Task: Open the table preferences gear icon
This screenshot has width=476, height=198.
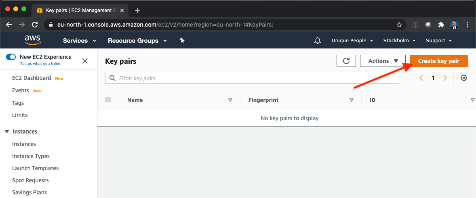Action: pyautogui.click(x=463, y=78)
